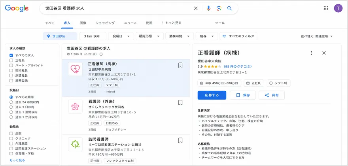Open the 投稿日 filter dropdown

(x=121, y=36)
